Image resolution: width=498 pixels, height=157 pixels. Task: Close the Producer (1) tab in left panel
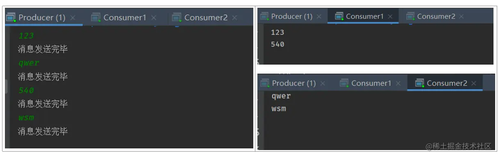73,18
